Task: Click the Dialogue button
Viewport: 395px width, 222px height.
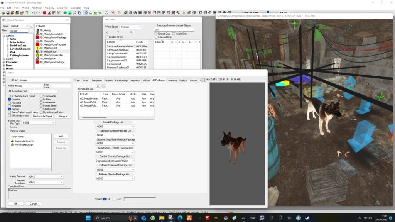Action: click(63, 116)
